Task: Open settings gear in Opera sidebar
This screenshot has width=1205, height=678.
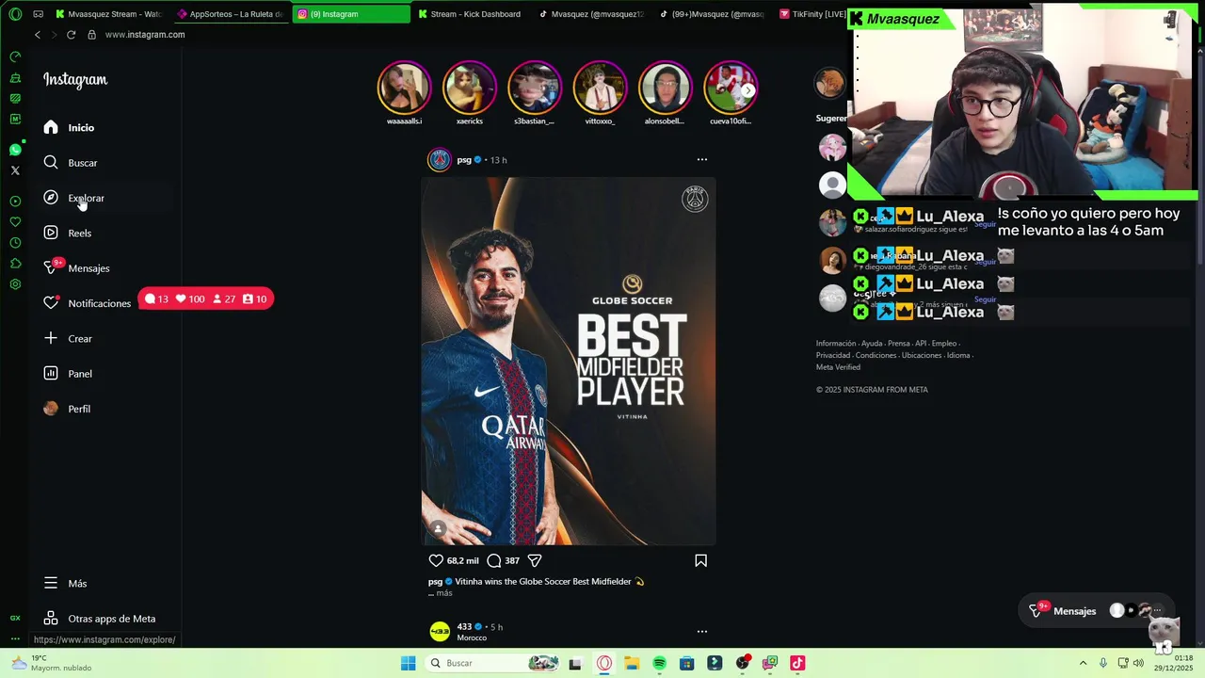Action: [x=15, y=284]
